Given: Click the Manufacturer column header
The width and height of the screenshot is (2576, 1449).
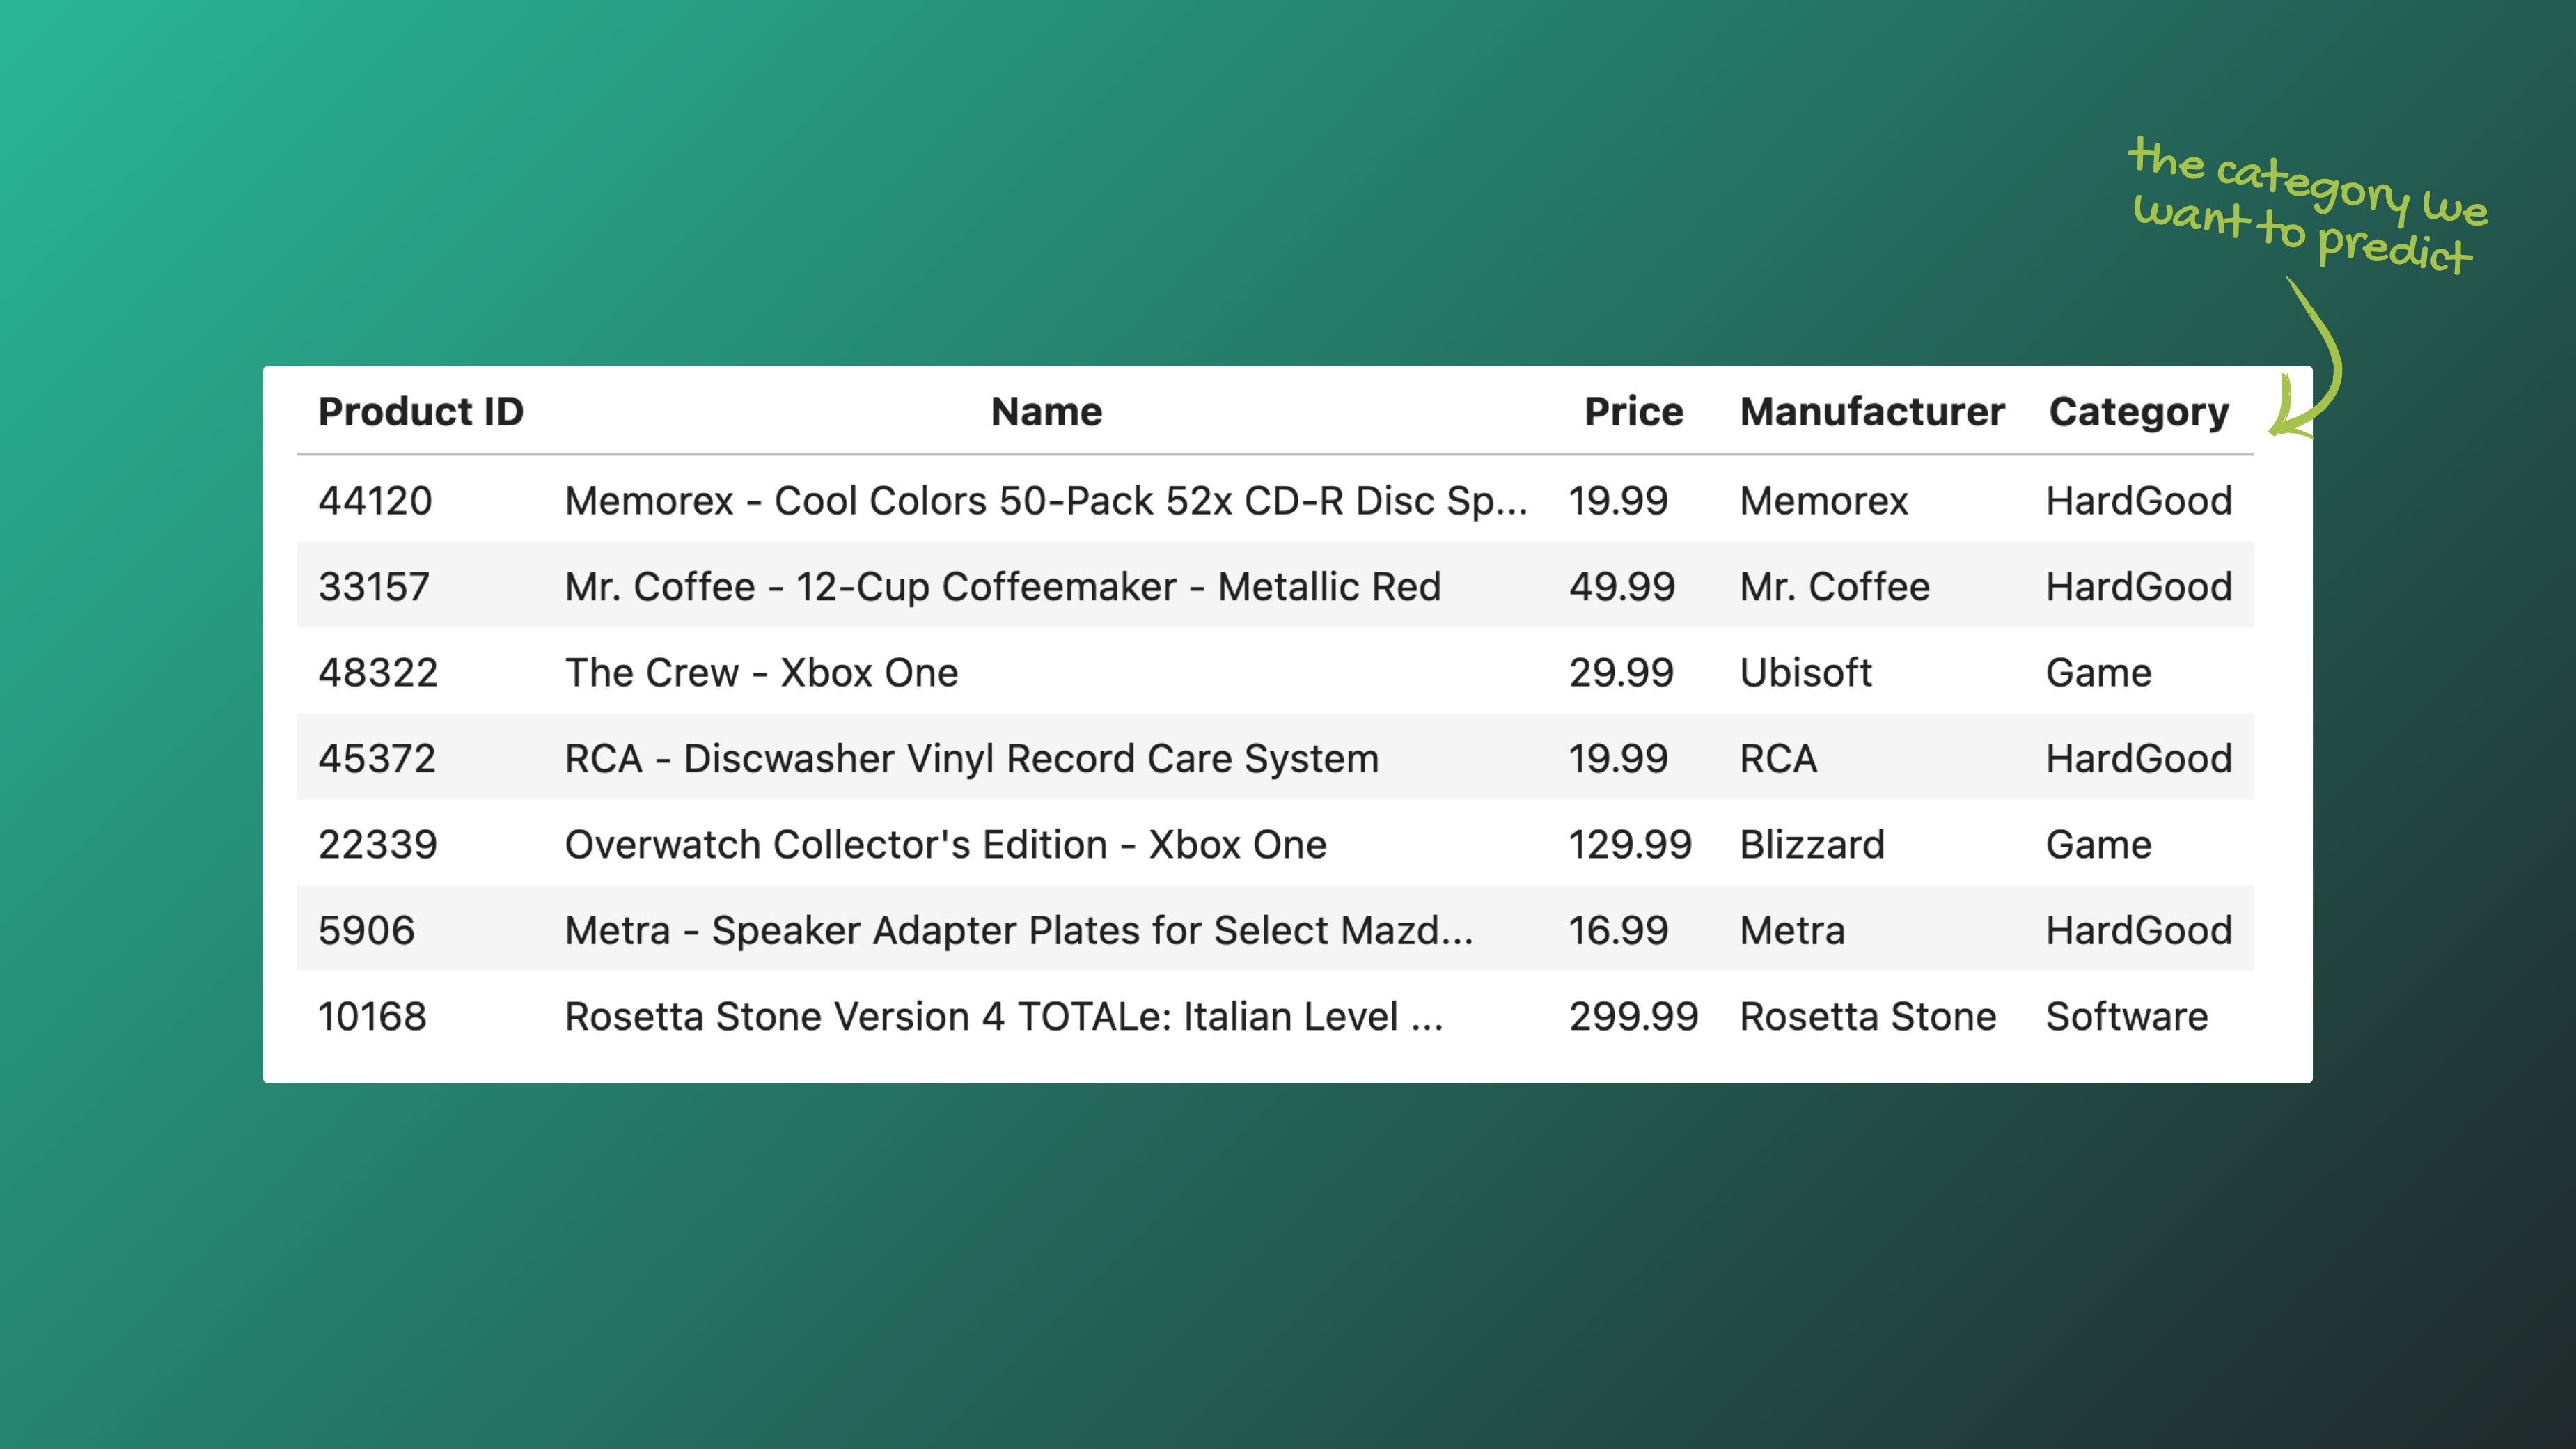Looking at the screenshot, I should click(x=1872, y=412).
